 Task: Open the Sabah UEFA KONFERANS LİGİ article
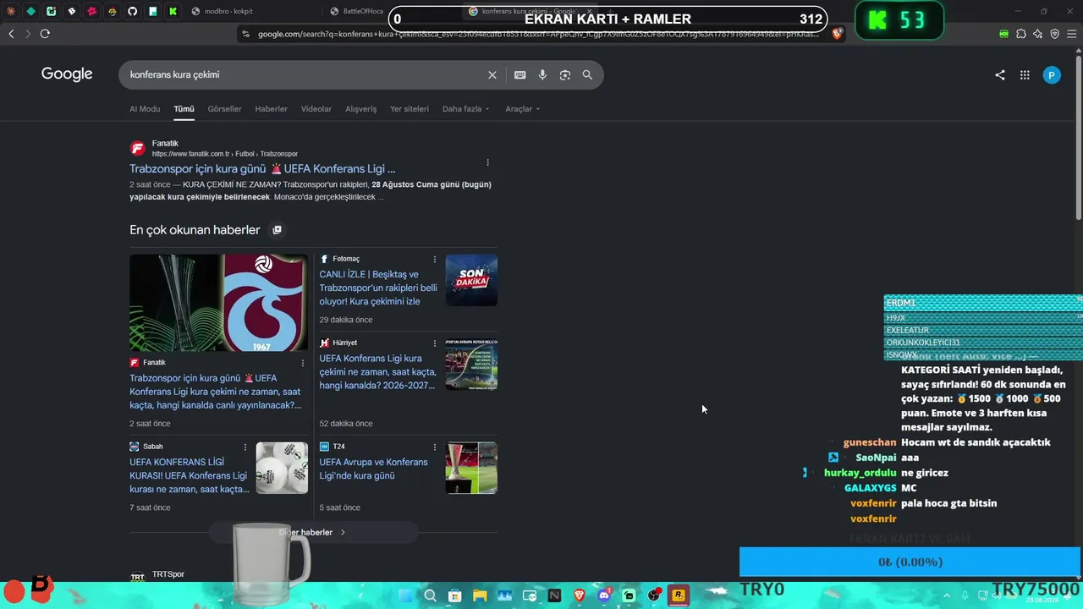click(190, 475)
